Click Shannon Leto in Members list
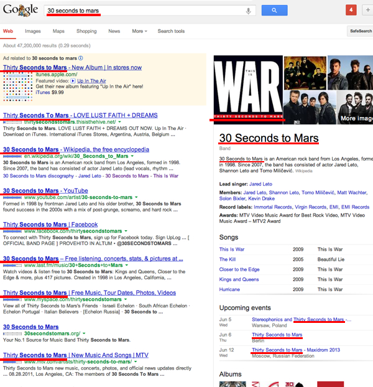The width and height of the screenshot is (373, 387). click(x=283, y=192)
